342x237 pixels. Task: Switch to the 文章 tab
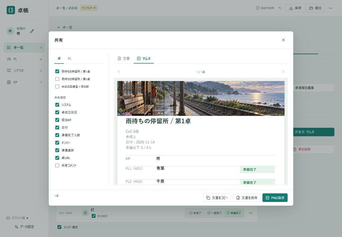coord(124,59)
